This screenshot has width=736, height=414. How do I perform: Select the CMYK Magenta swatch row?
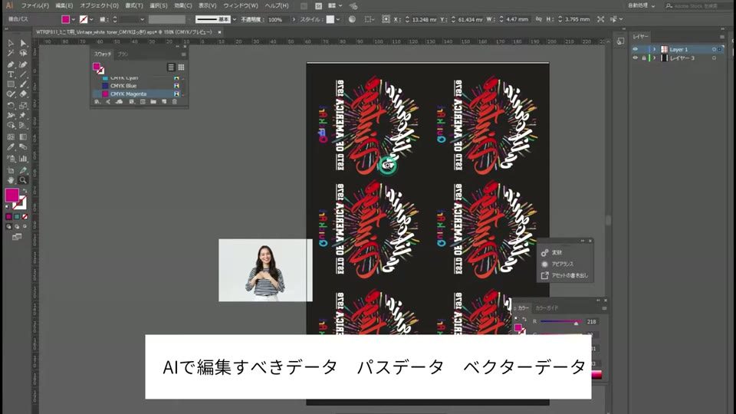[x=137, y=94]
